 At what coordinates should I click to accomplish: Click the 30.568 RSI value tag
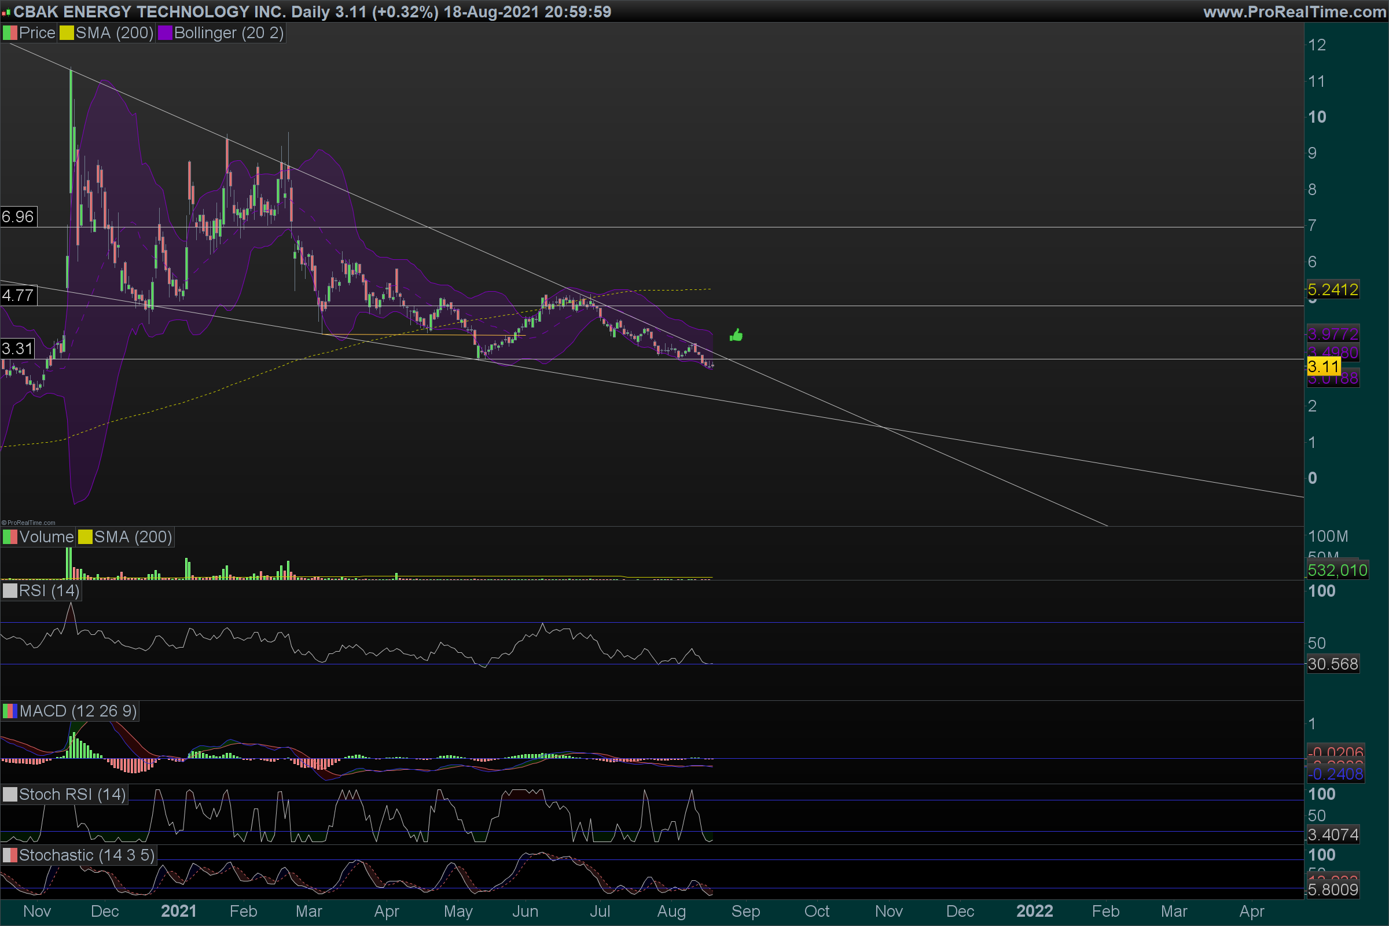1332,664
